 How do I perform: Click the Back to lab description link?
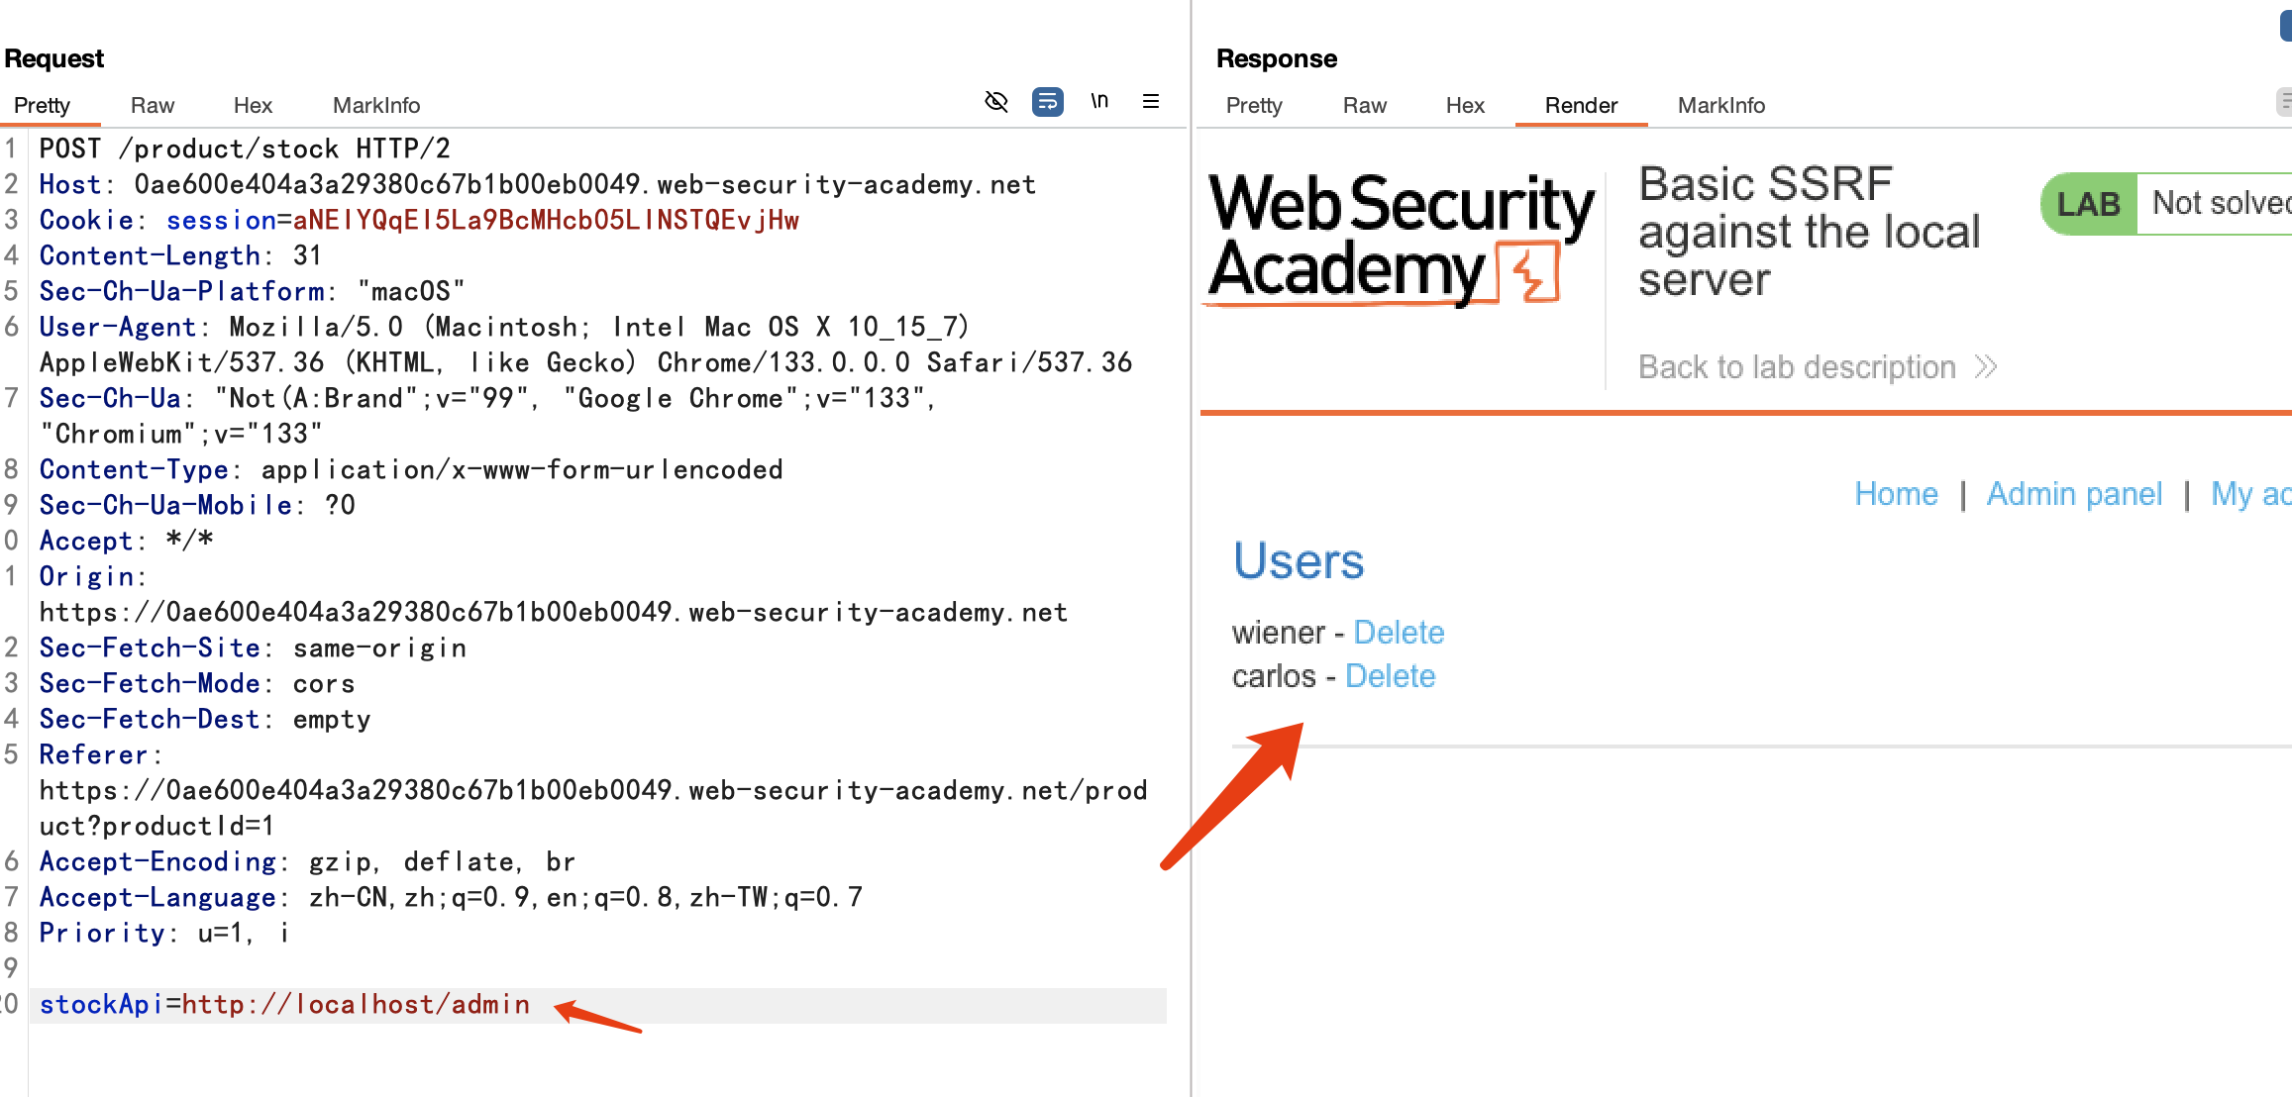click(1797, 367)
